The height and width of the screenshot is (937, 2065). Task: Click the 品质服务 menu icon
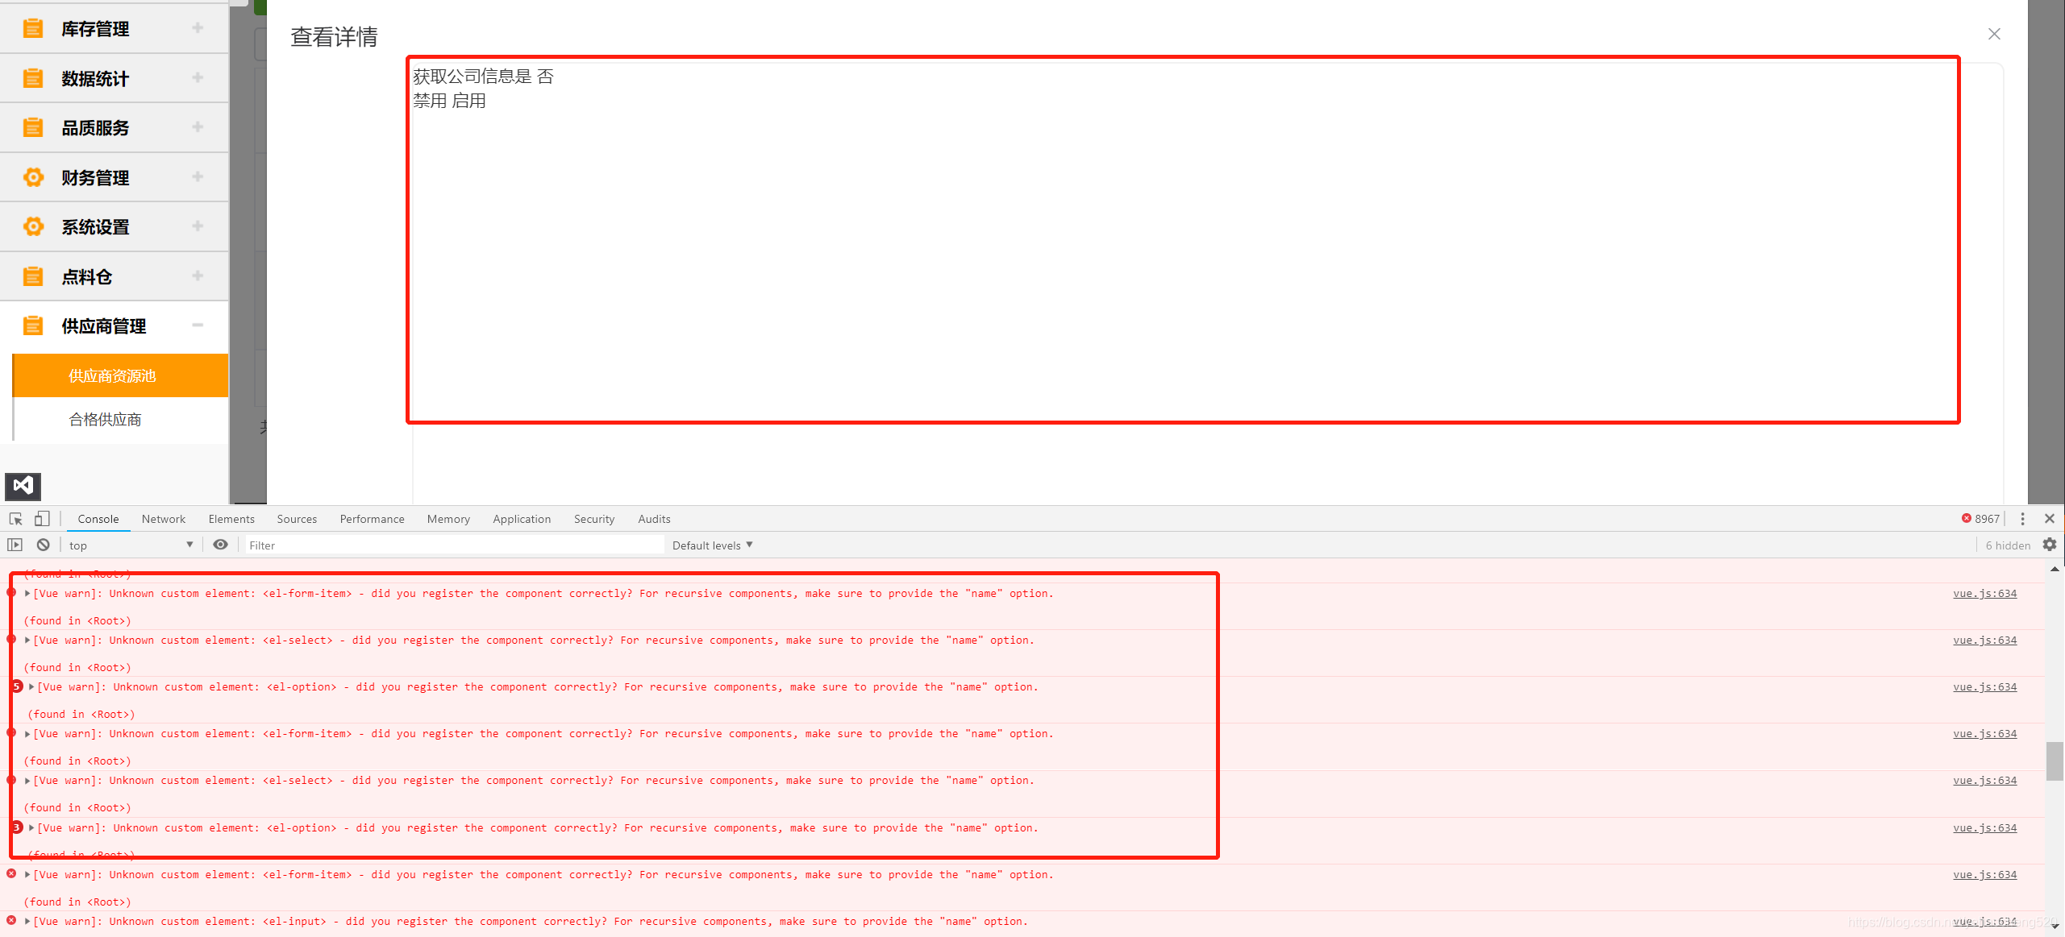tap(33, 127)
